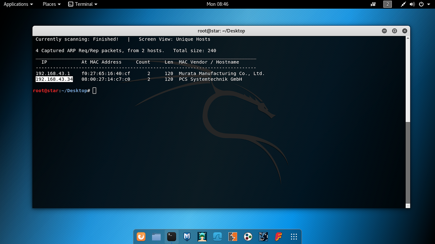Close the root@star terminal window
Viewport: 435px width, 244px height.
coord(405,31)
